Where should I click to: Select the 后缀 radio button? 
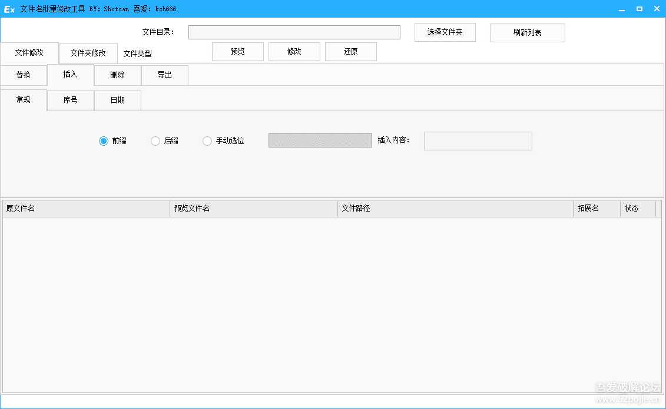(x=155, y=141)
